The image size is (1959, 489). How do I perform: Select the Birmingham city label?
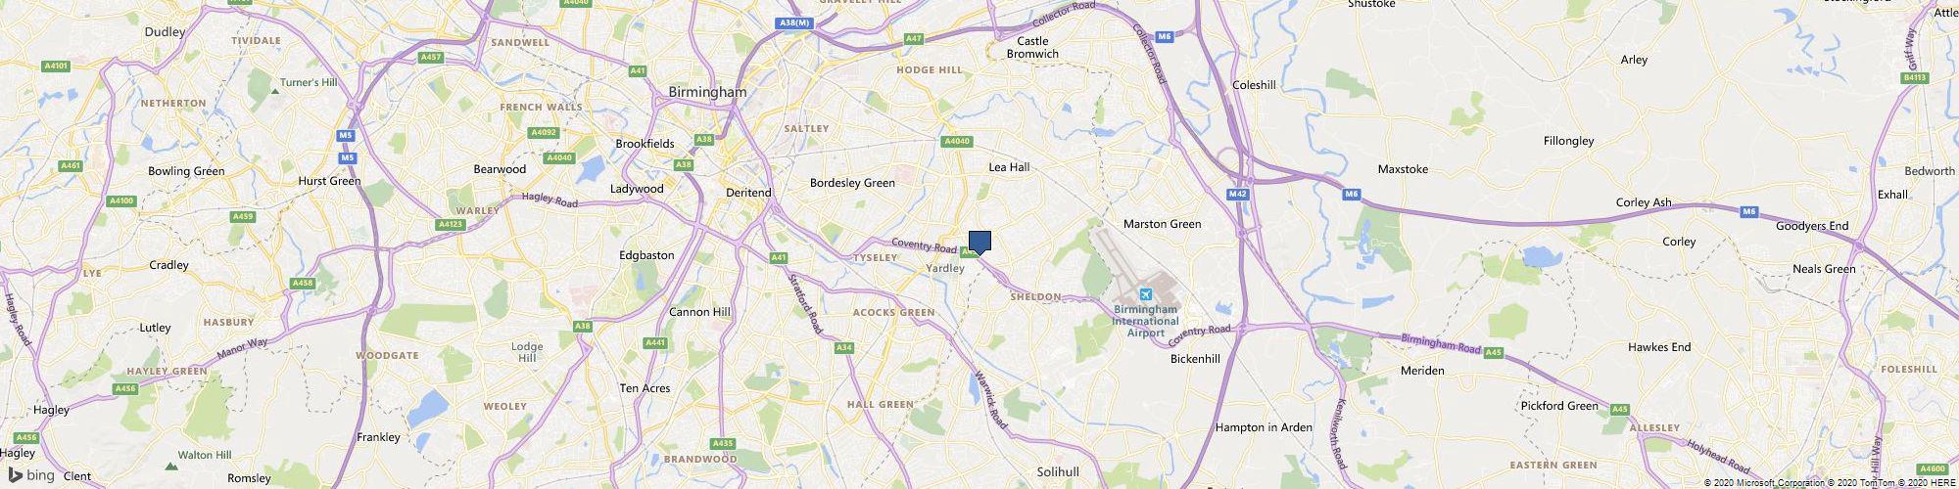click(x=707, y=91)
